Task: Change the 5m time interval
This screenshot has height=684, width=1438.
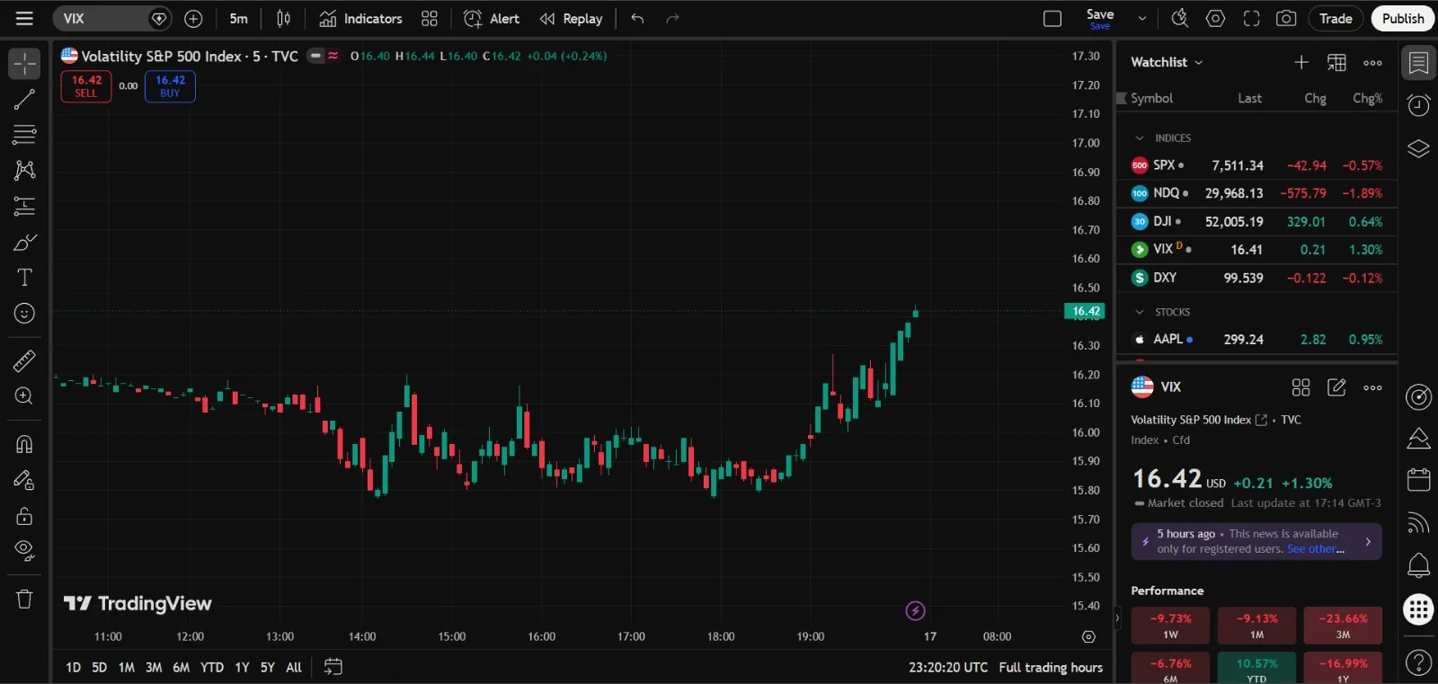Action: [238, 18]
